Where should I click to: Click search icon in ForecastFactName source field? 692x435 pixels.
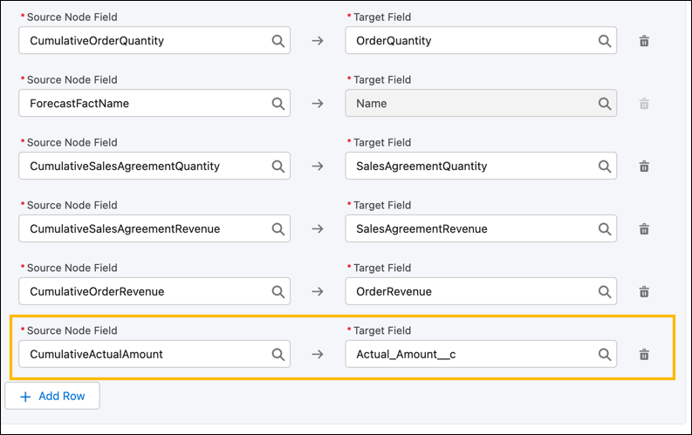(277, 104)
